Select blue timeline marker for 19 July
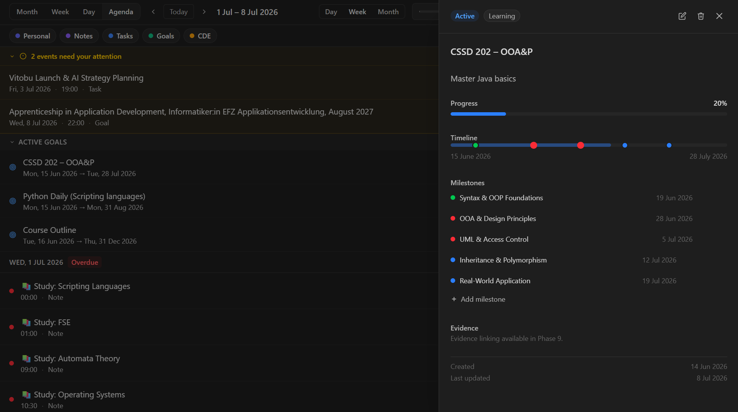 click(669, 145)
